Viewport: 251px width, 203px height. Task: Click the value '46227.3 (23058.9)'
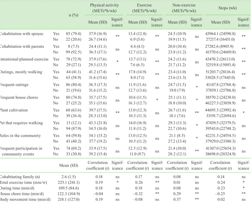click(x=220, y=103)
